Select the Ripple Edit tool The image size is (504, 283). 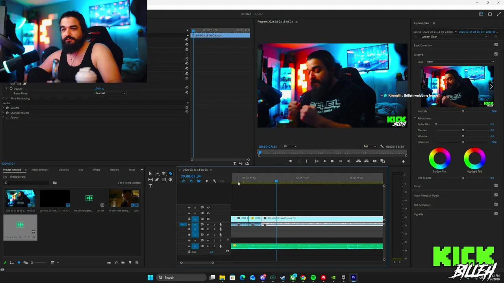pos(164,173)
